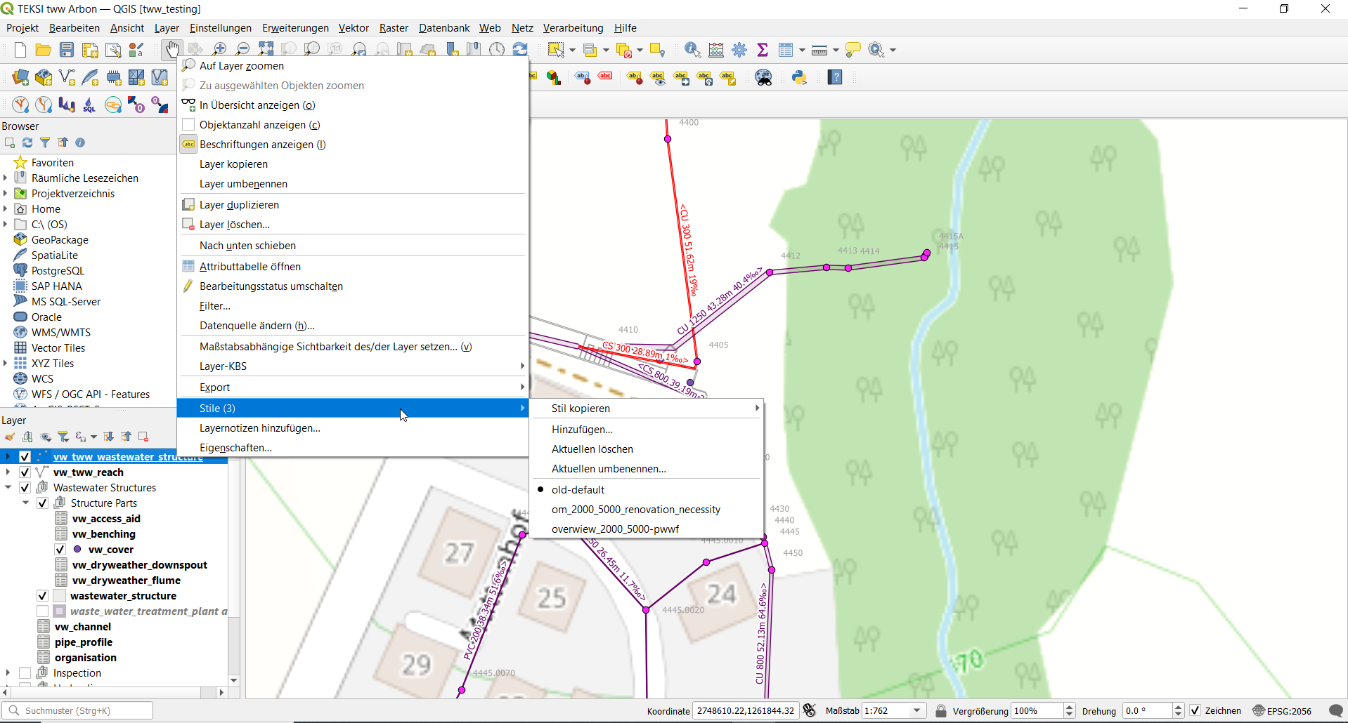Select the PostgreSQL entry in Browser
This screenshot has height=723, width=1348.
[x=58, y=271]
